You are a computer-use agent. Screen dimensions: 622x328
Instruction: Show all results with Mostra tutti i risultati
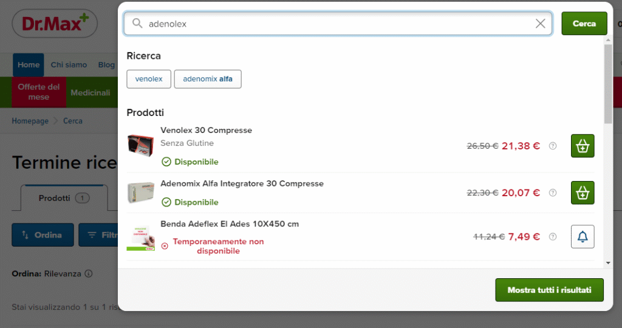549,290
